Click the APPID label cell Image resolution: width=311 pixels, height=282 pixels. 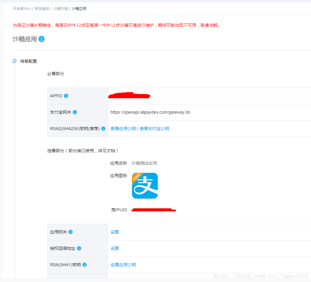(x=78, y=96)
